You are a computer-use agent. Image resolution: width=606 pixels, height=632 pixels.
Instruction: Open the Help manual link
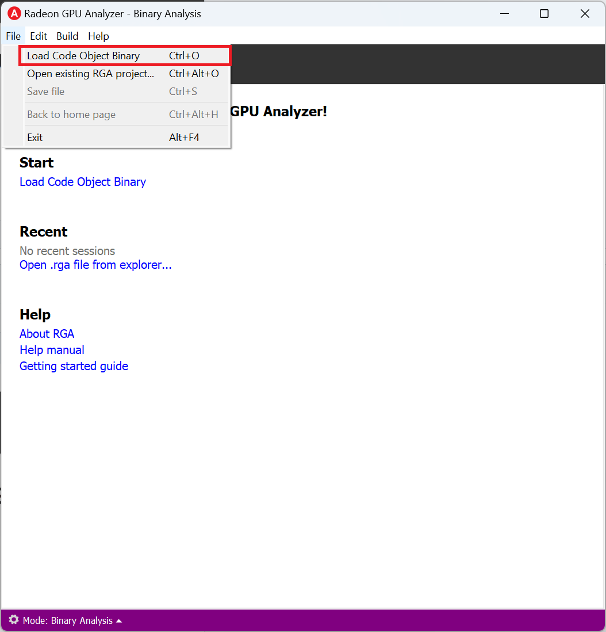pos(52,350)
